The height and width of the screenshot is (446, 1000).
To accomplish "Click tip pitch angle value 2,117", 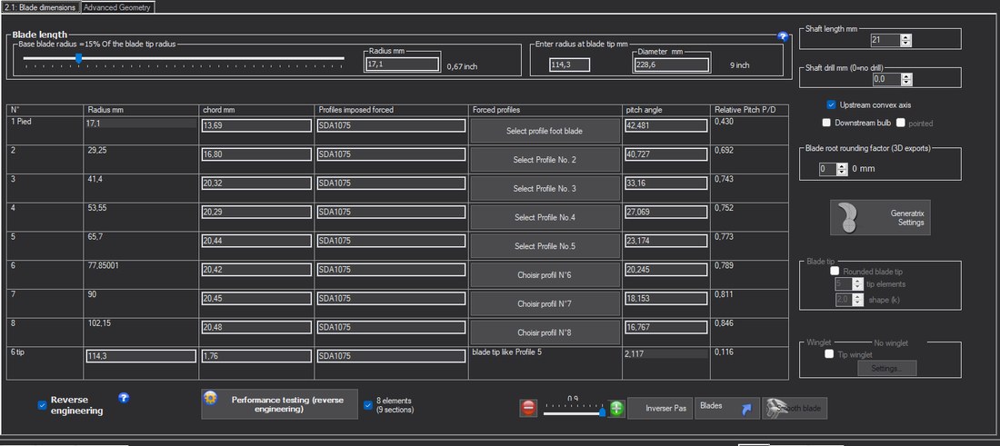I will 665,353.
